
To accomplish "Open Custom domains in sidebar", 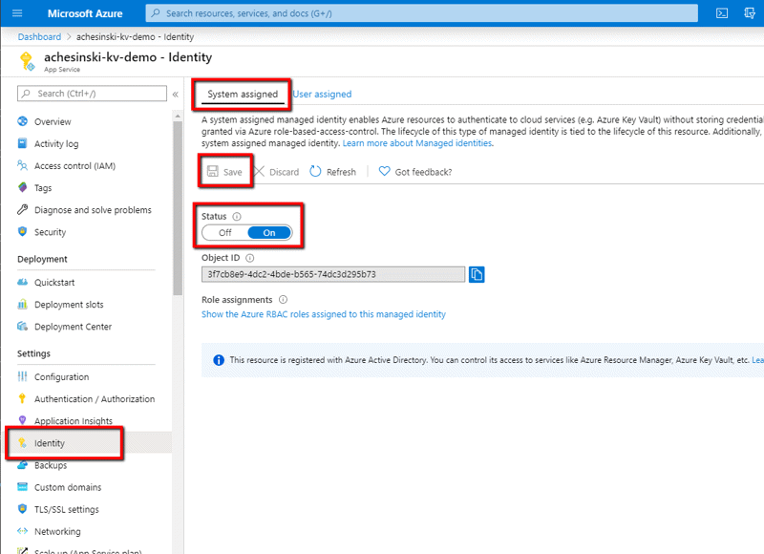I will coord(68,487).
